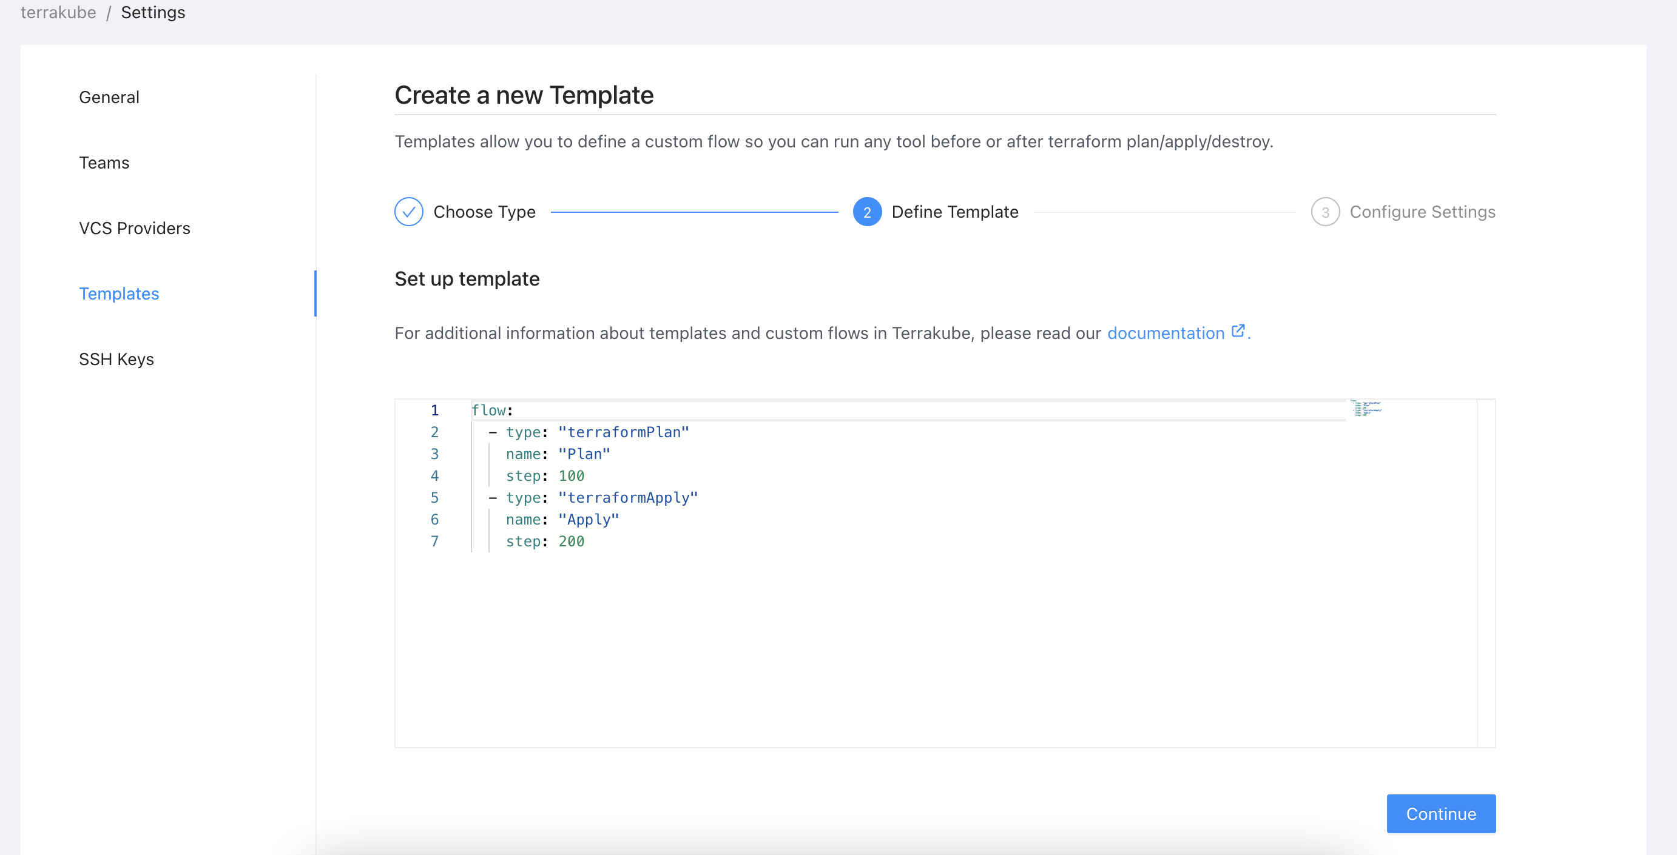Image resolution: width=1677 pixels, height=855 pixels.
Task: Open SSH Keys settings
Action: pos(116,359)
